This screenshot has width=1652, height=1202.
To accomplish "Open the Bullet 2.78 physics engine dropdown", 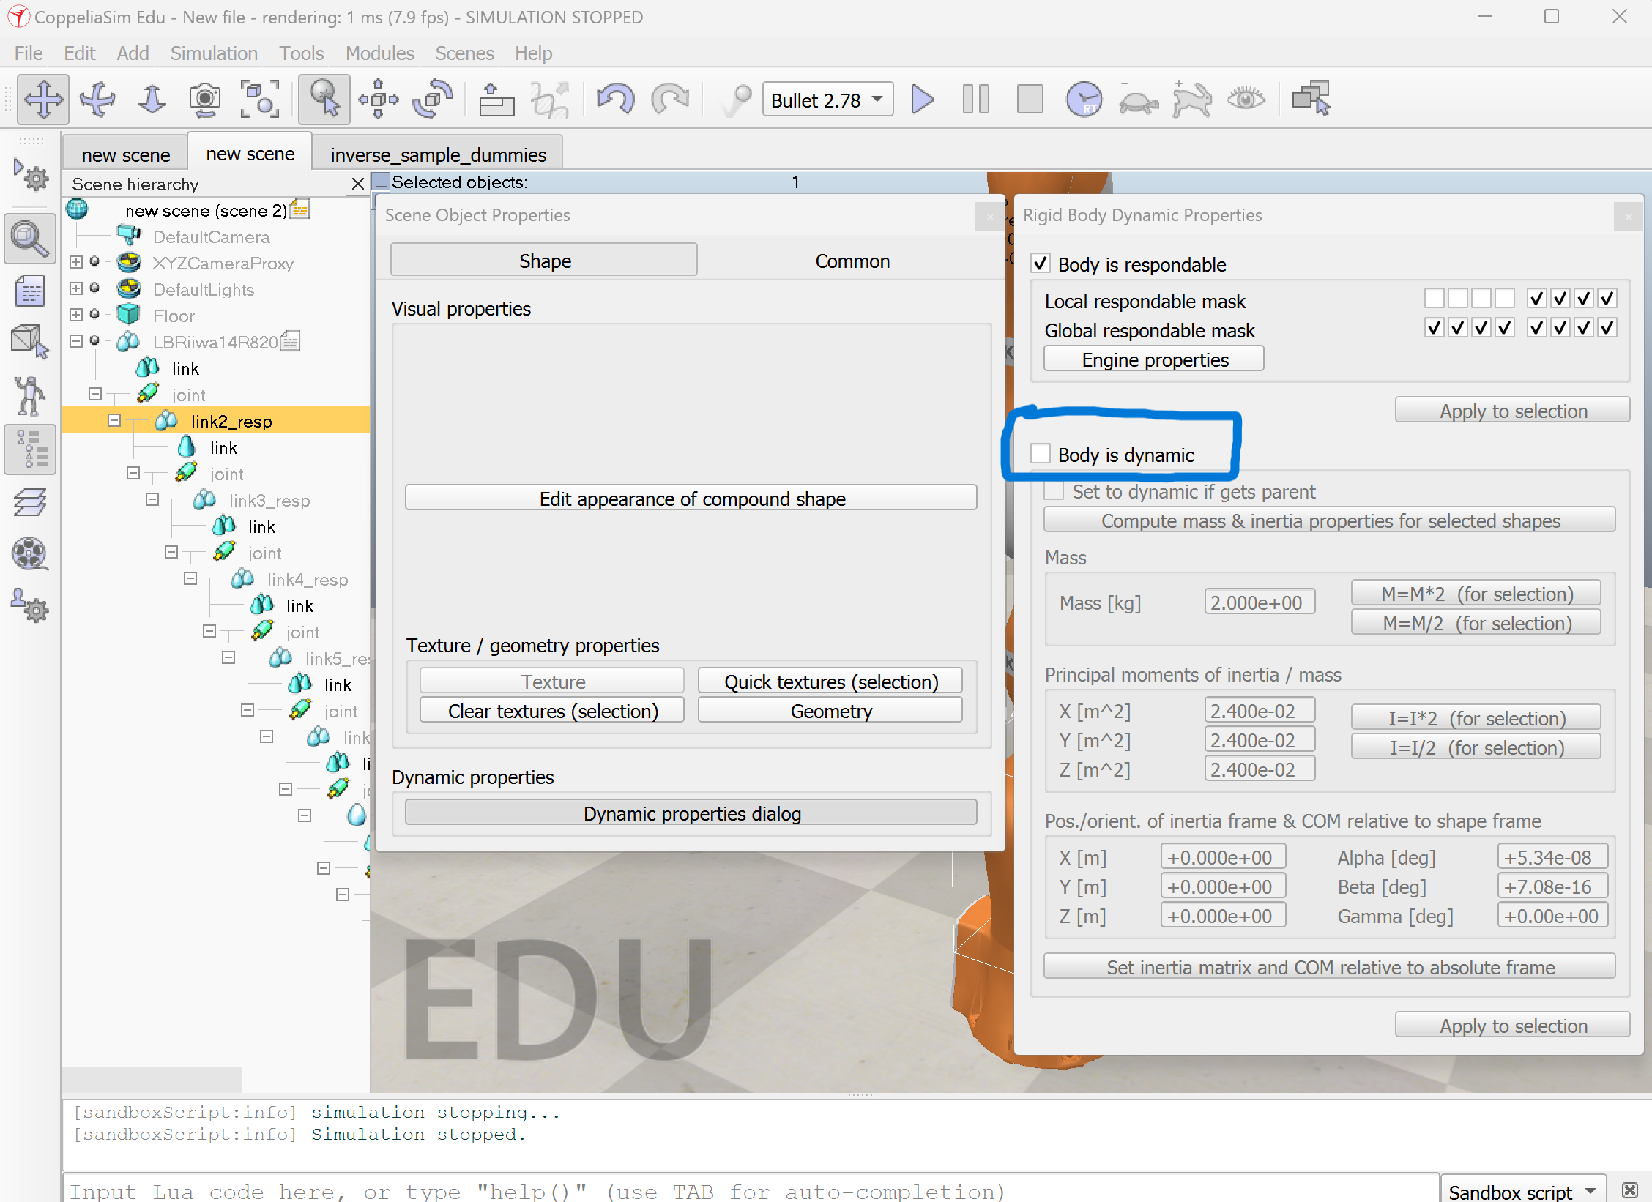I will pos(827,99).
